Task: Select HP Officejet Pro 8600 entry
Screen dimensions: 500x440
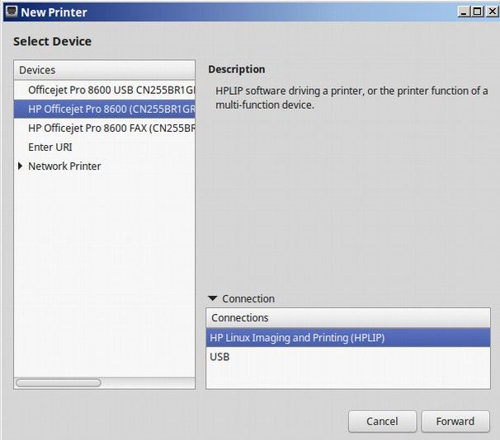Action: tap(105, 109)
